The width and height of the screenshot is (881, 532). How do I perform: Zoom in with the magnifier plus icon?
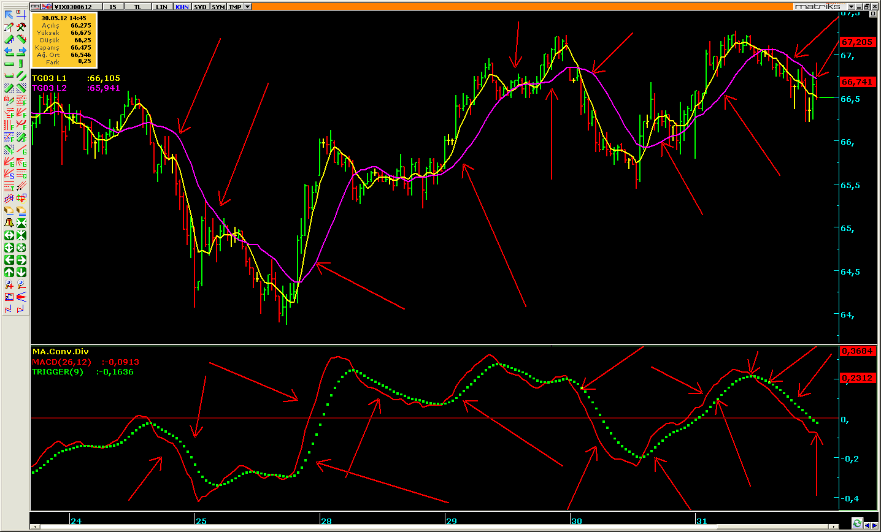tap(9, 284)
